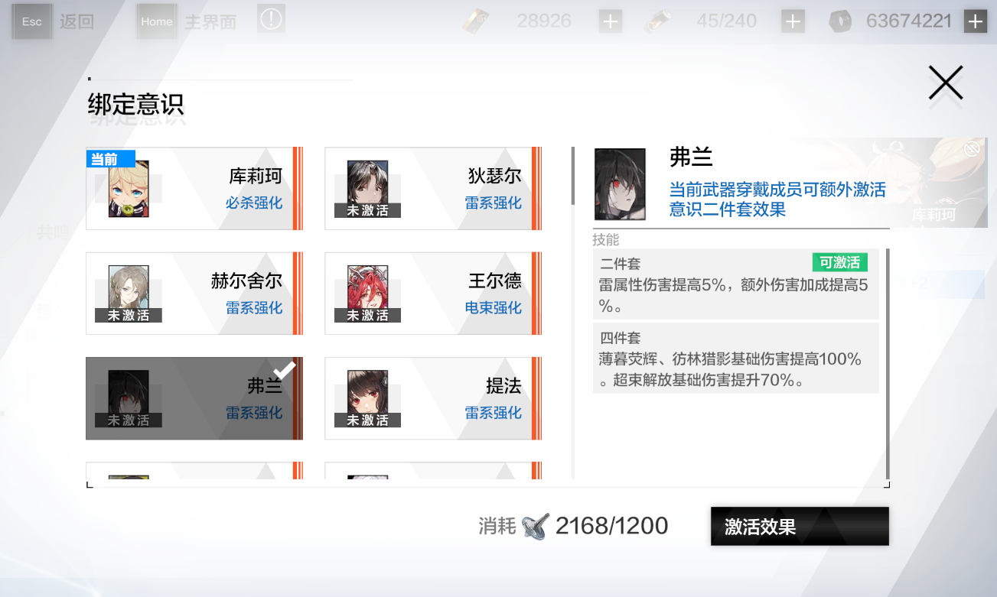Click 雷系强化 label under 狄瑟尔

[493, 203]
